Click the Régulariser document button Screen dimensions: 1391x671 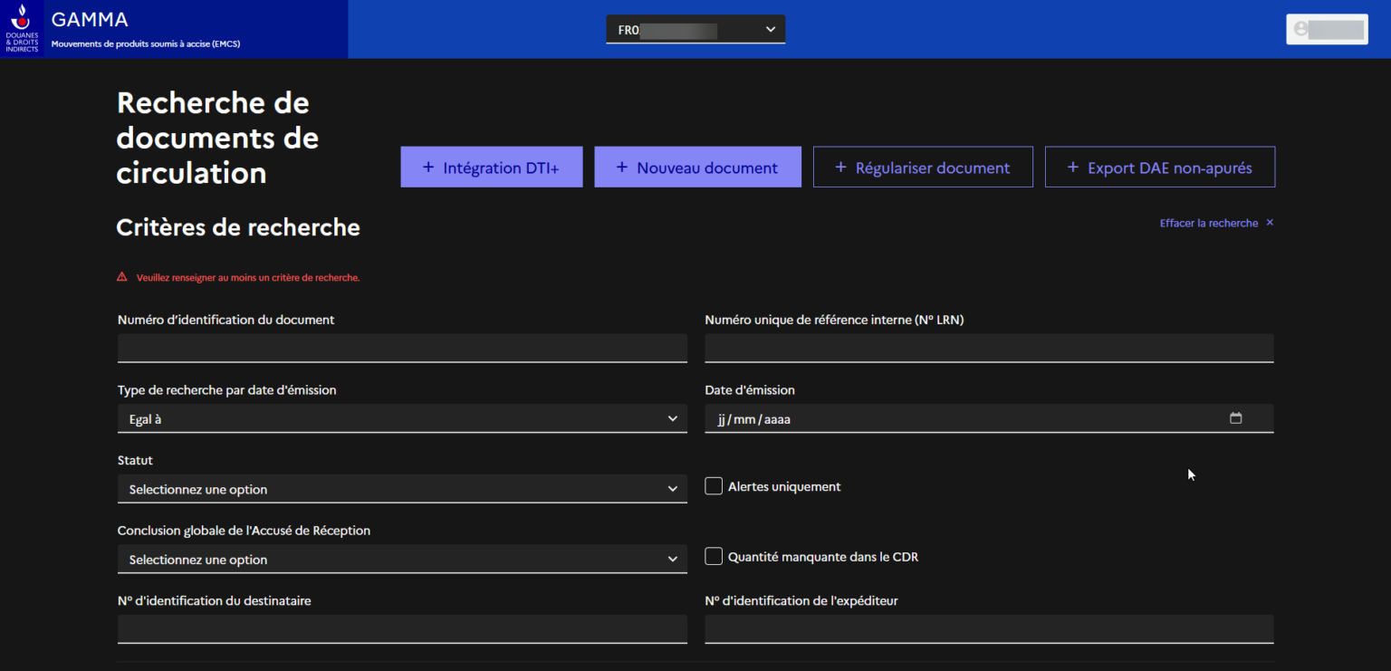922,168
